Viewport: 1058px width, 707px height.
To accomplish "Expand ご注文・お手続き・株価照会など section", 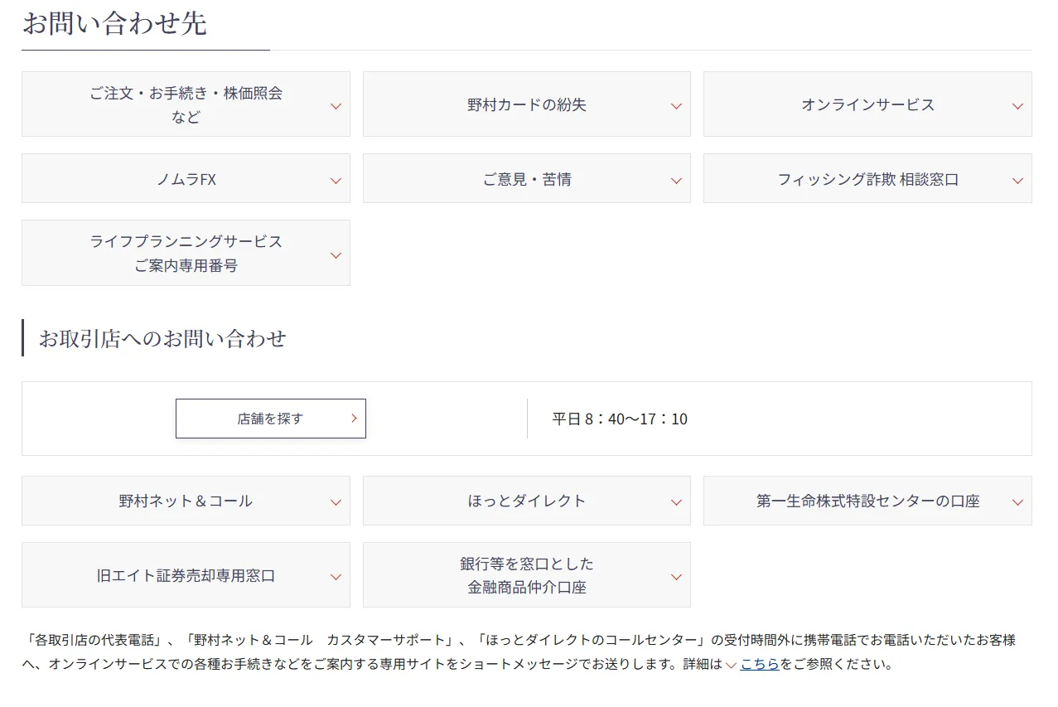I will (x=186, y=104).
